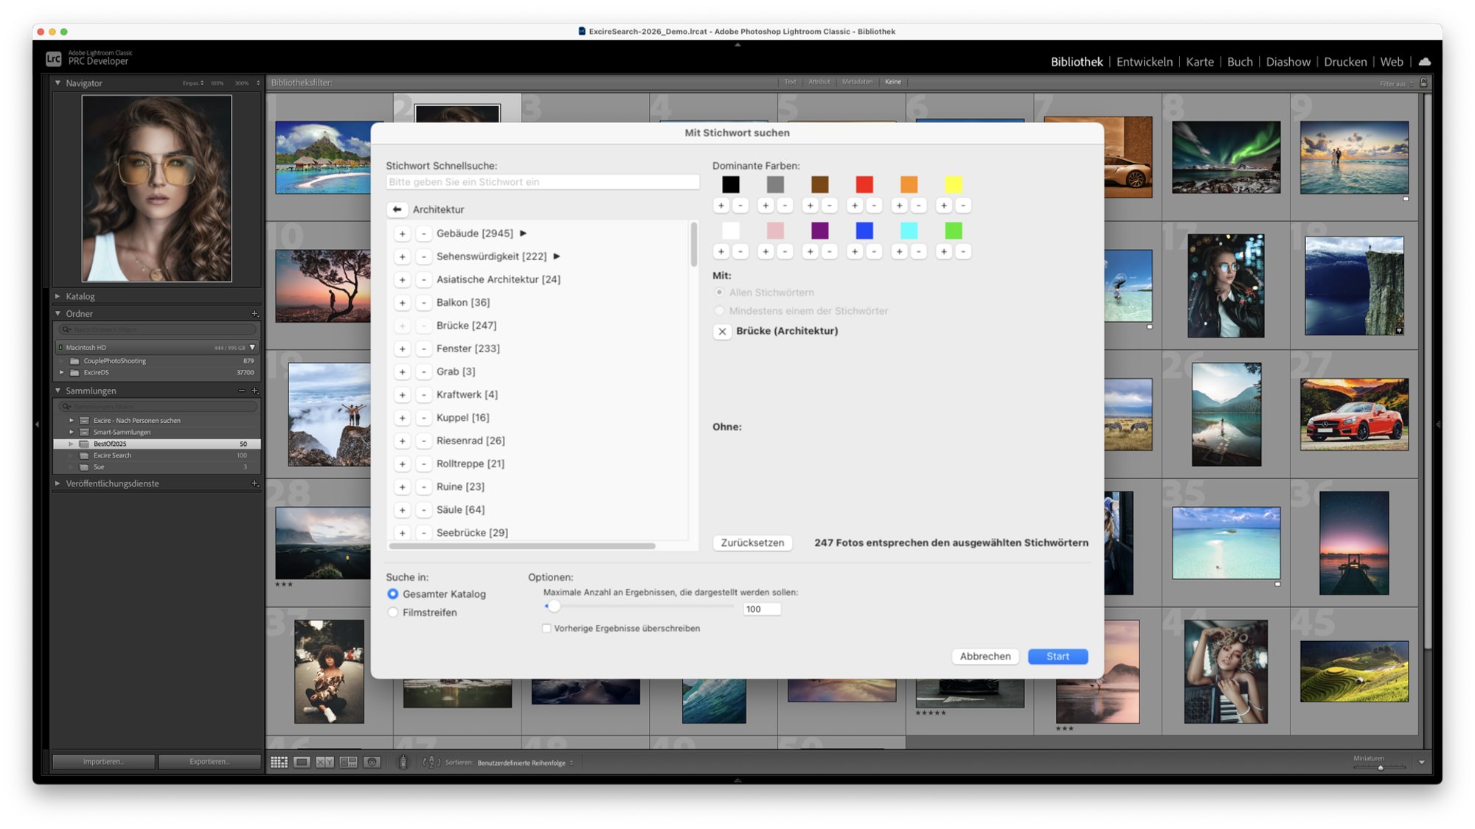Open the Entwickeln module
Viewport: 1475px width, 829px height.
coord(1144,62)
